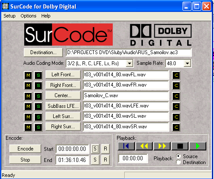Browse for Left Front... file

63,75
